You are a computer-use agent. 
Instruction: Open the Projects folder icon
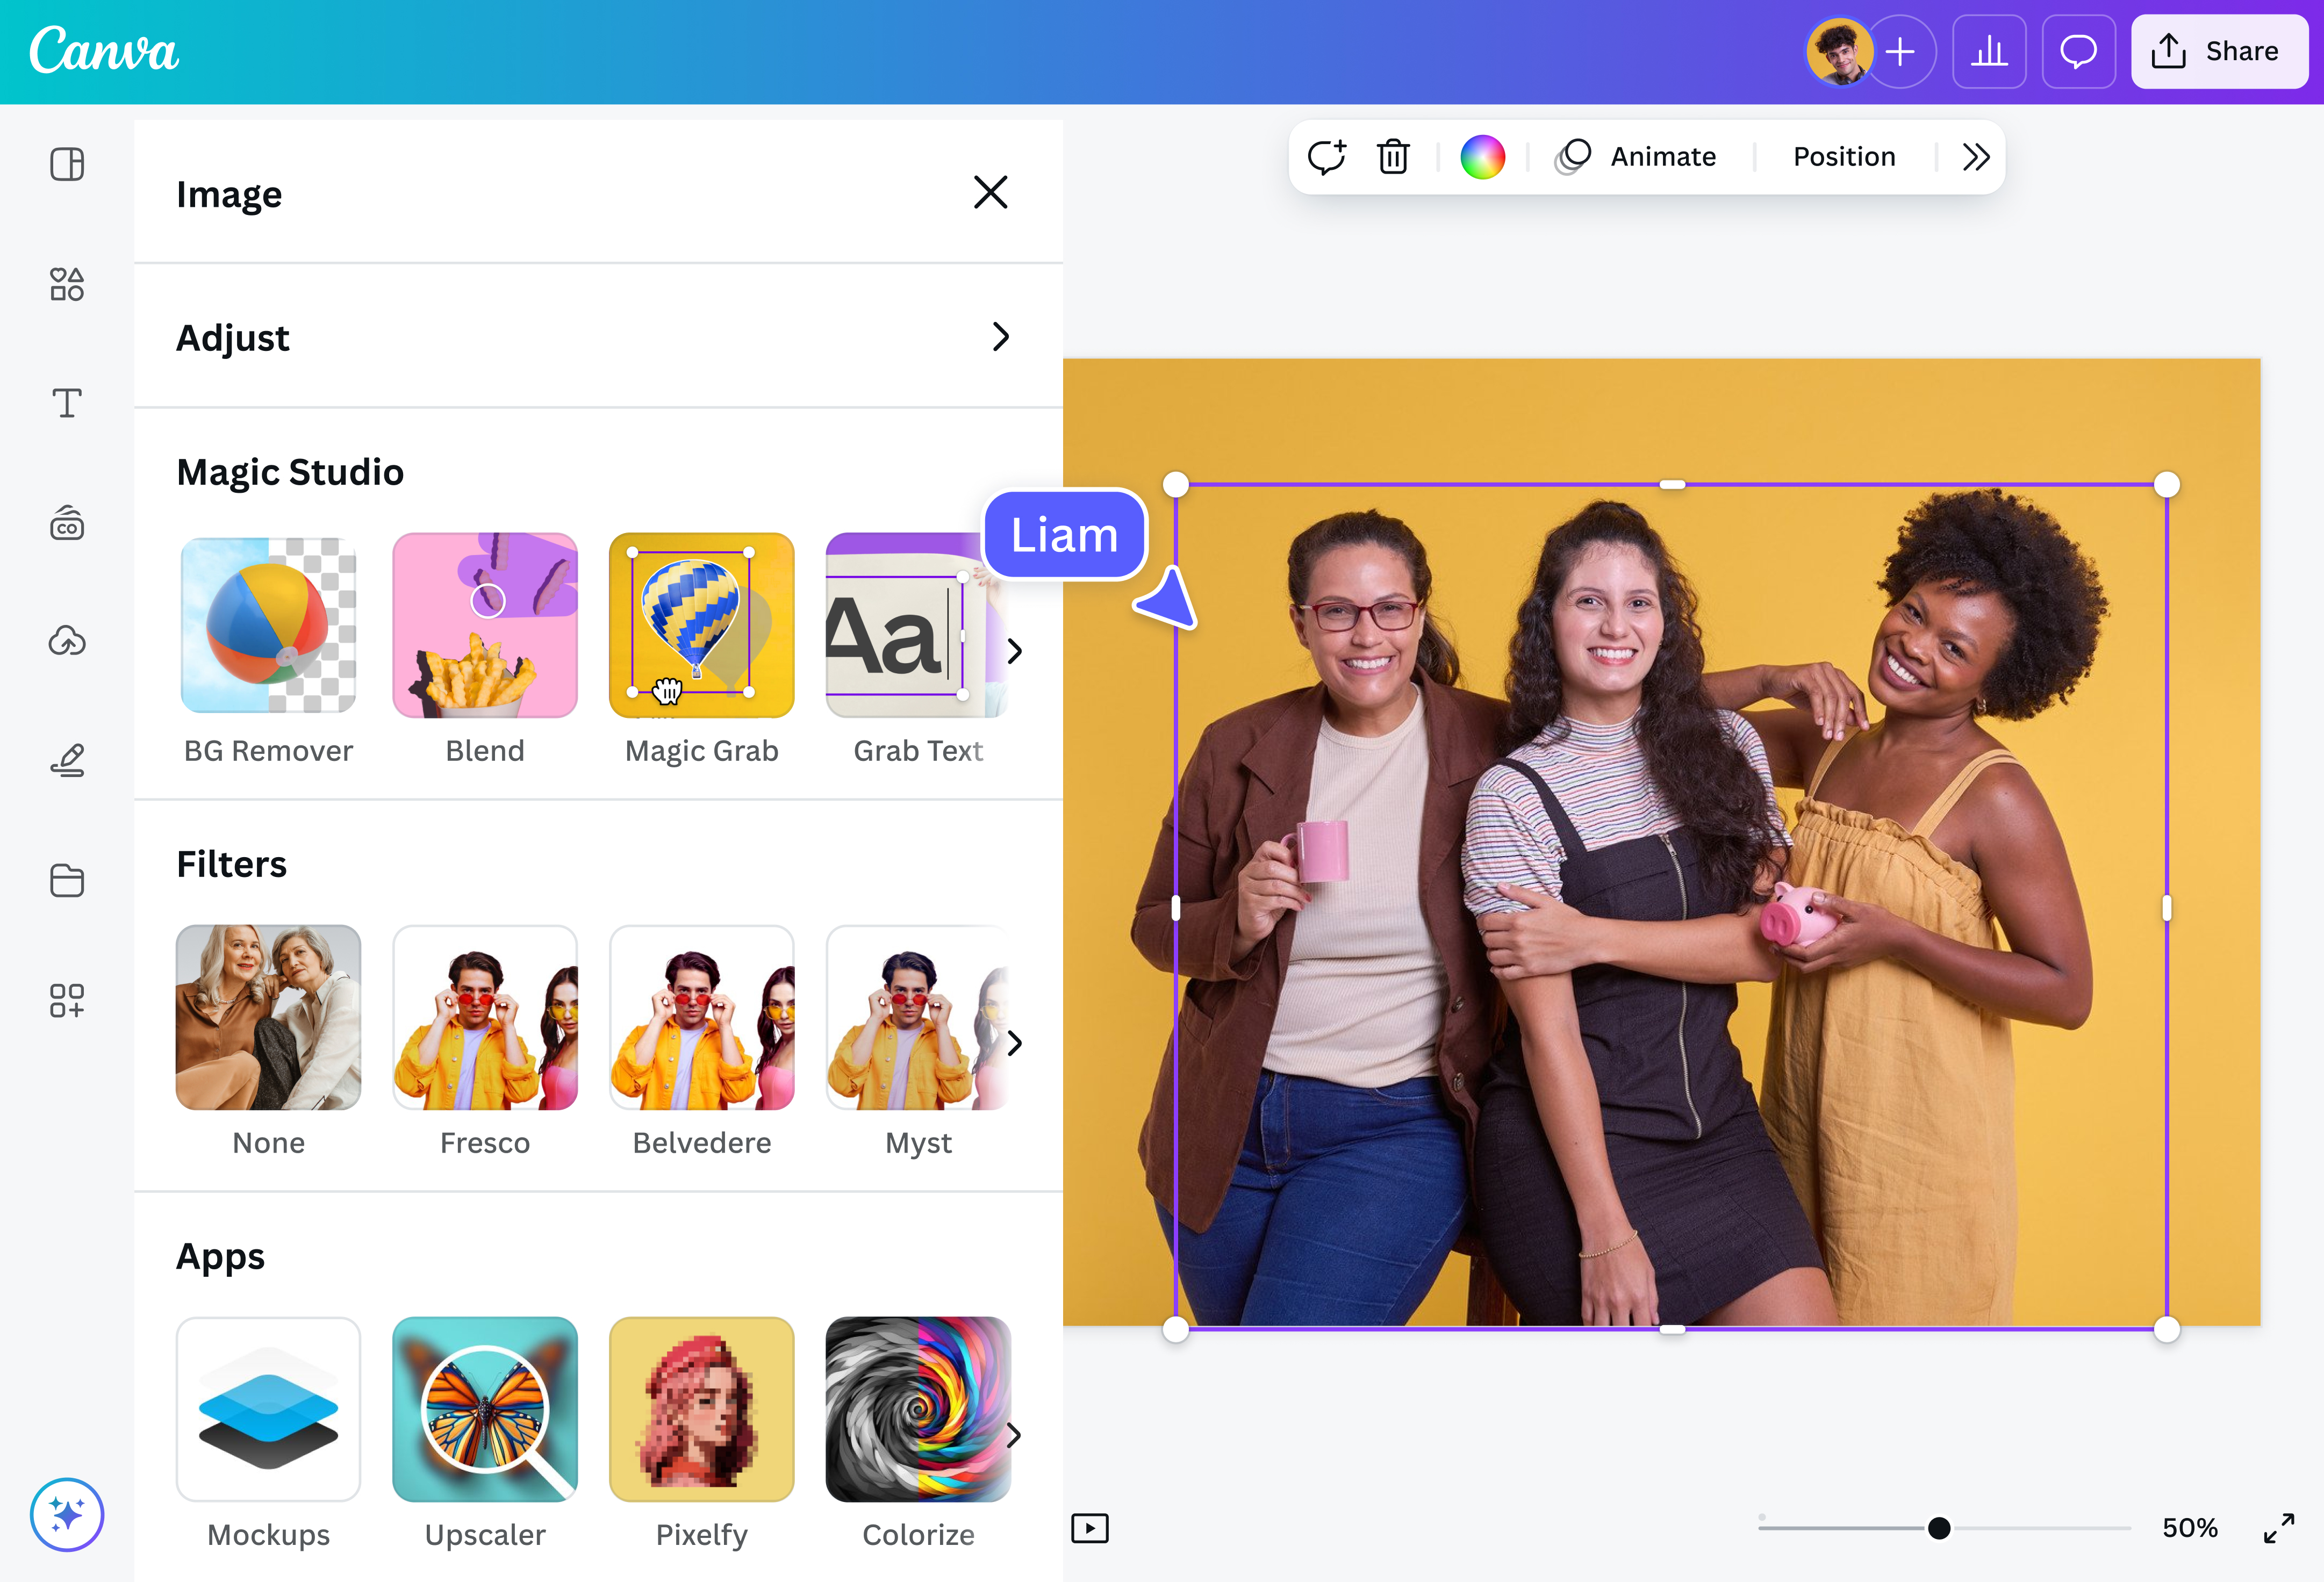pyautogui.click(x=67, y=880)
